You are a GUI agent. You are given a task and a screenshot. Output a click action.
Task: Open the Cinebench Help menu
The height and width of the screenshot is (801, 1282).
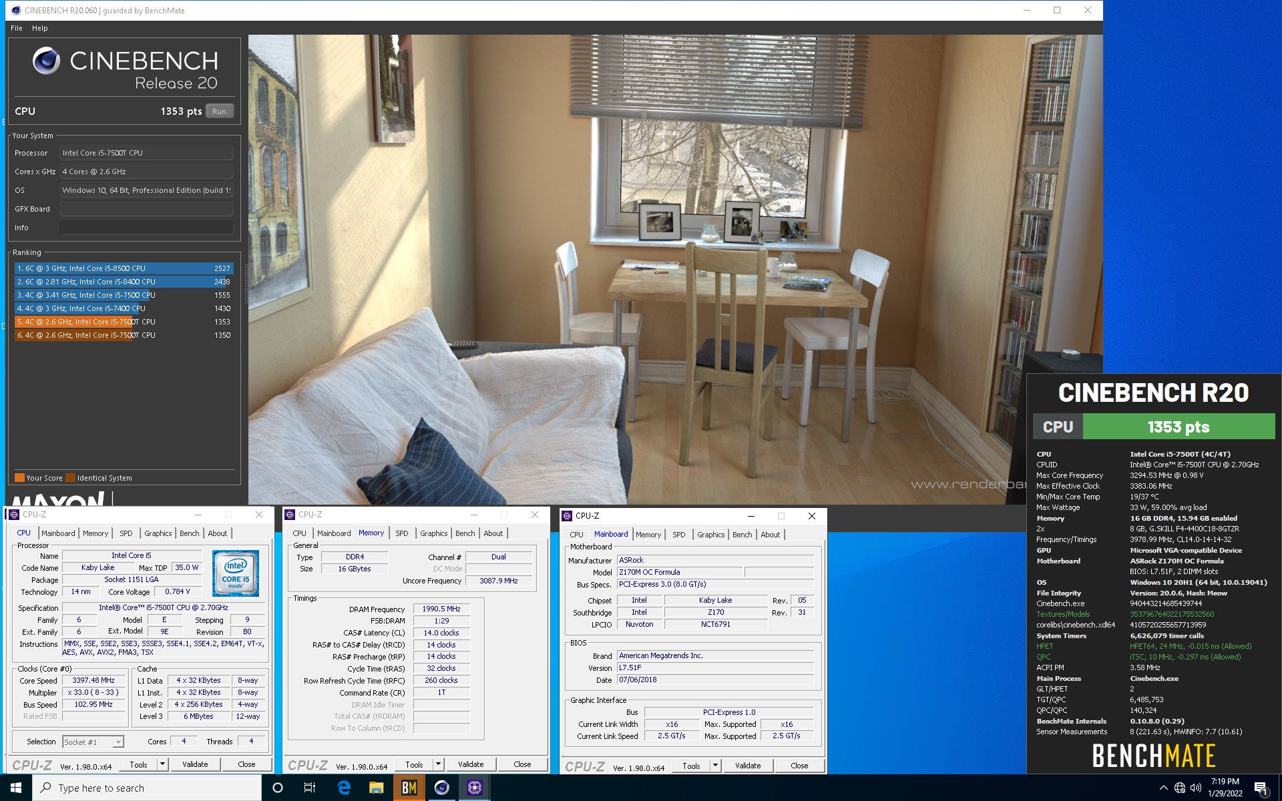tap(40, 28)
